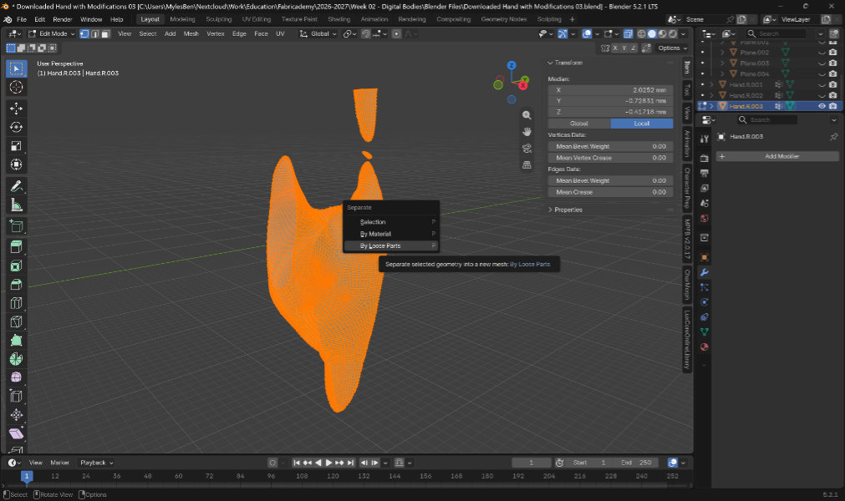Open the Modifiers wrench properties tab
Image resolution: width=845 pixels, height=501 pixels.
click(x=704, y=272)
